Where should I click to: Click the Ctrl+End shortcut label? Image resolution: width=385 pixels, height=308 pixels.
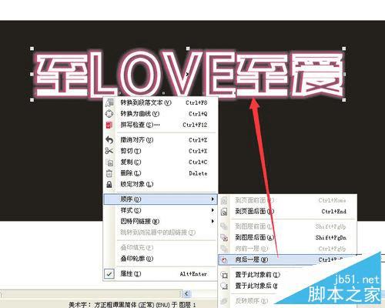[x=334, y=211]
